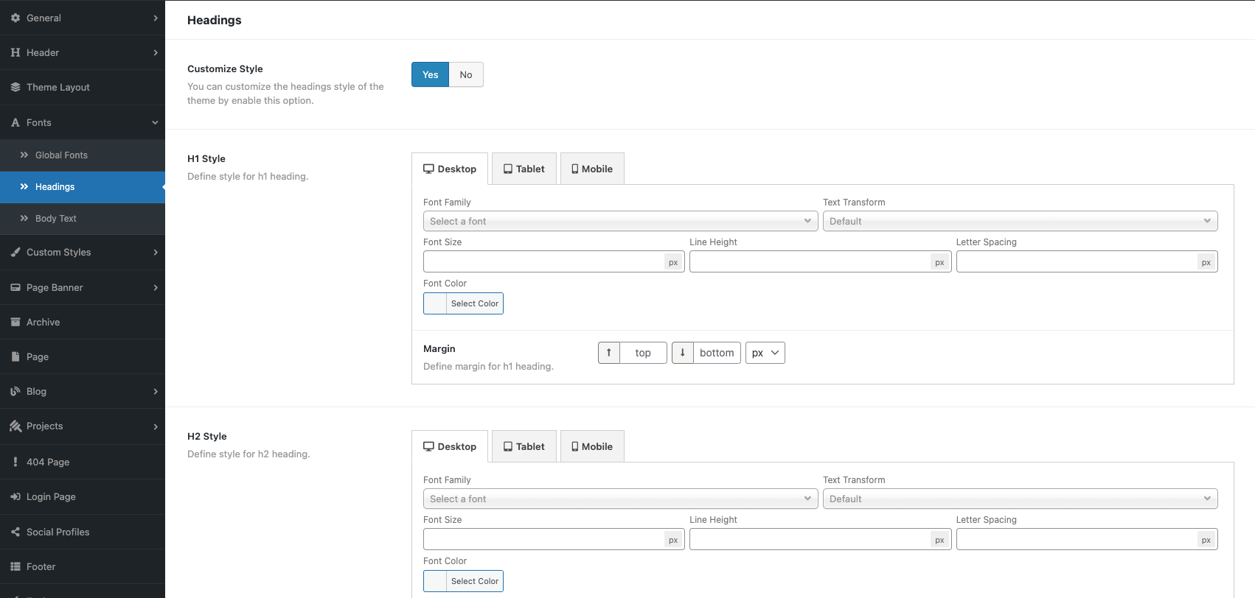
Task: Click double-chevron icon beside Global Fonts
Action: (24, 155)
